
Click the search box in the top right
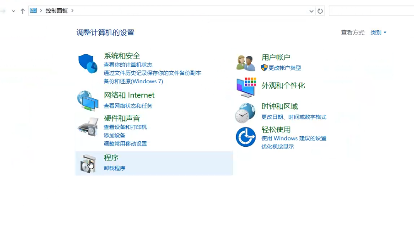371,11
